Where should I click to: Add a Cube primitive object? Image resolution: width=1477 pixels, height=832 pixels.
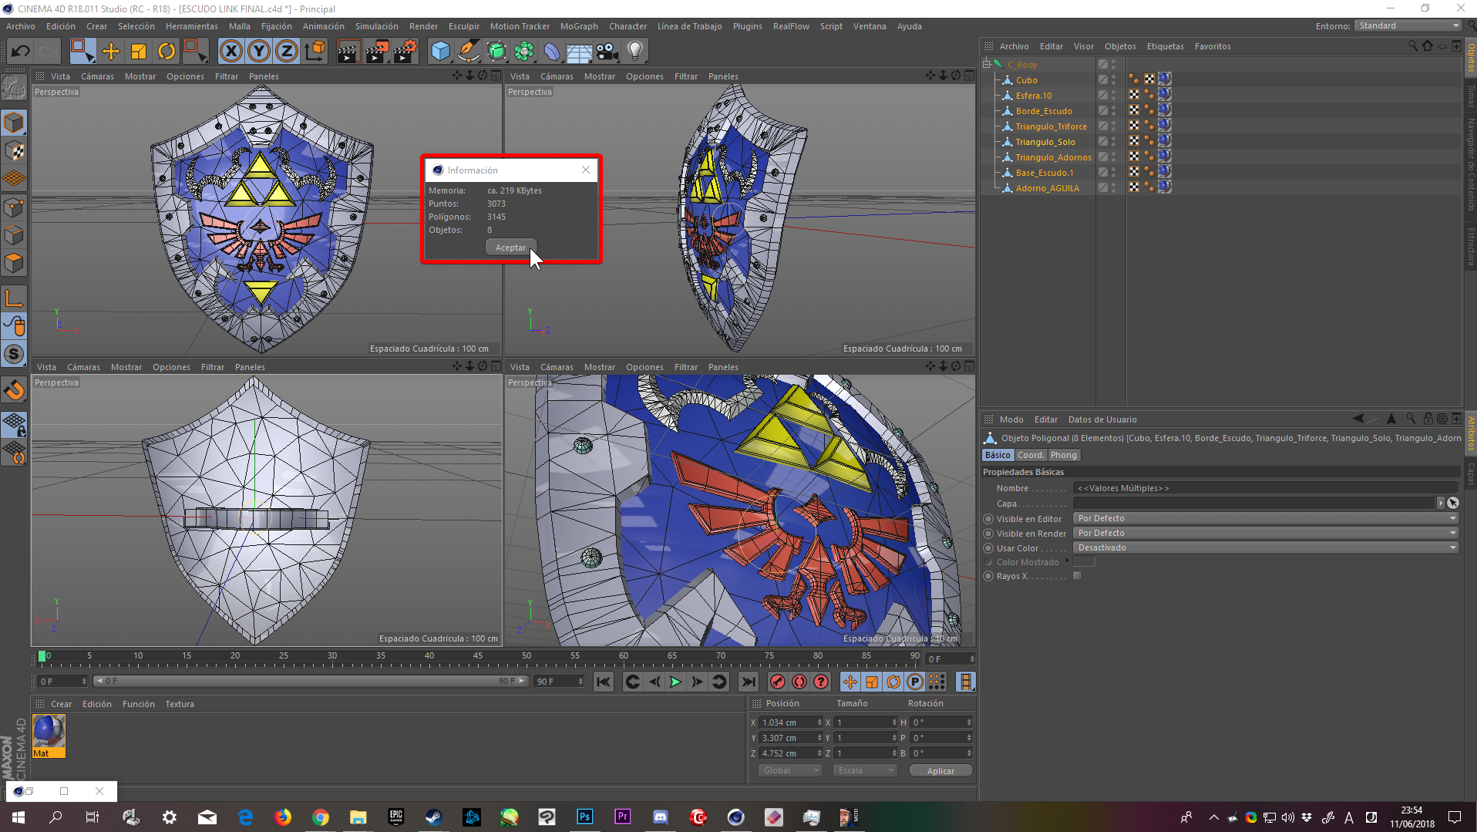[x=440, y=52]
